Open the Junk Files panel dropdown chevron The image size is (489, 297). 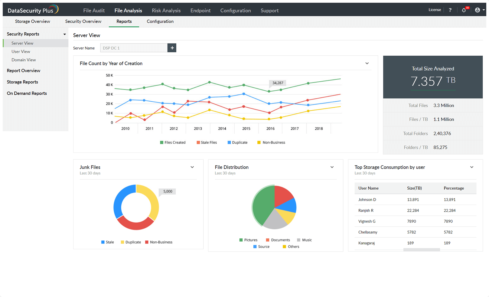[192, 167]
